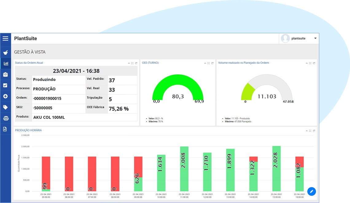
Task: Click the Vel. Padrão value 37
Action: click(112, 80)
